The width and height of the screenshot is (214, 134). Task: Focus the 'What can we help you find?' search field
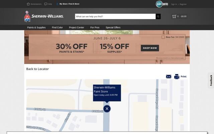pos(115,16)
